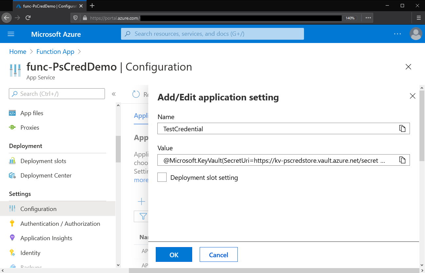This screenshot has width=425, height=273.
Task: Click the filter funnel icon
Action: click(143, 216)
